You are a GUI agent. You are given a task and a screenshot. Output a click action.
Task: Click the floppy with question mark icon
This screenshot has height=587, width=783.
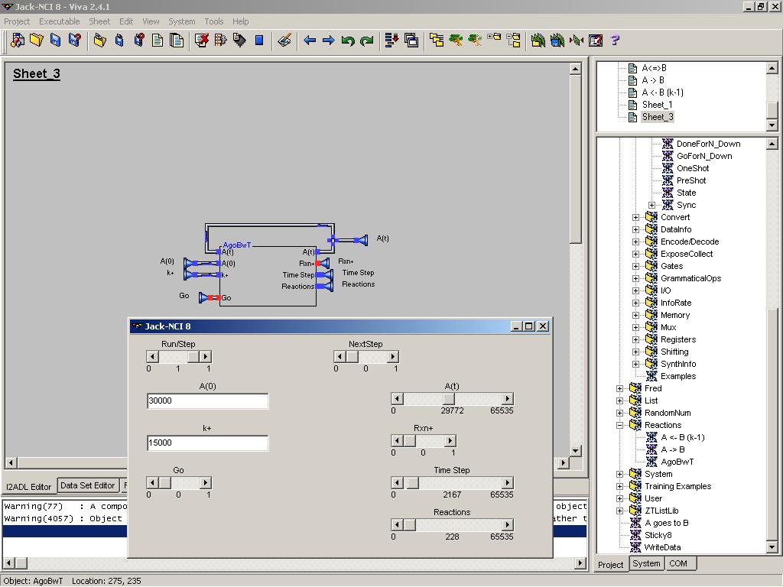pyautogui.click(x=74, y=40)
